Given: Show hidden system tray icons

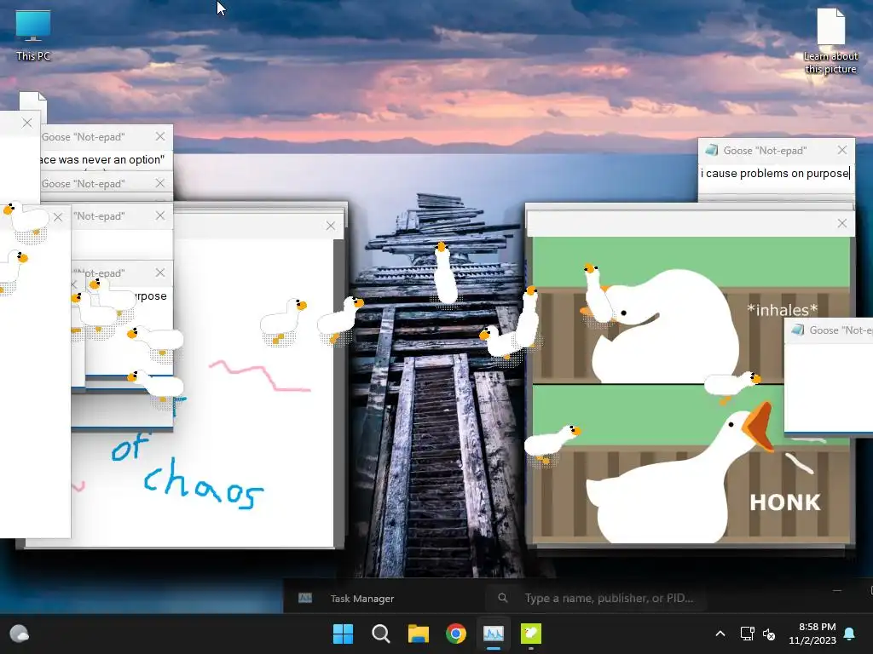Looking at the screenshot, I should 720,634.
